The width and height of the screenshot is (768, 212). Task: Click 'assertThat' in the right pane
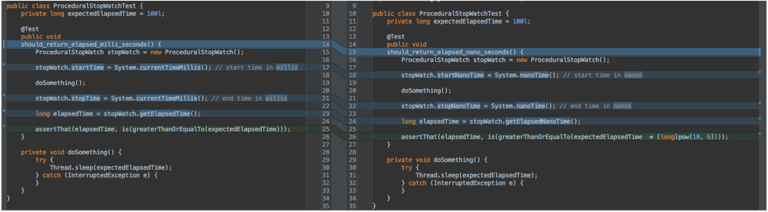[x=419, y=137]
